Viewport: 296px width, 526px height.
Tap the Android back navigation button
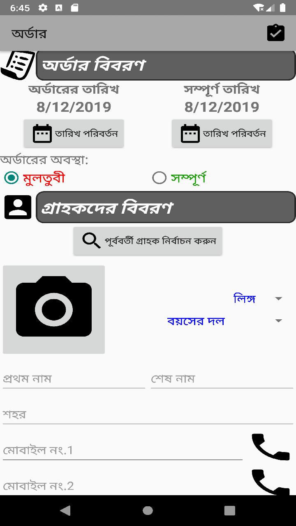[65, 510]
